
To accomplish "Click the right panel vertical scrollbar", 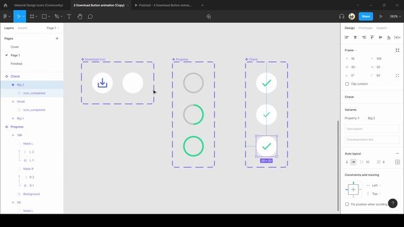I will pos(338,165).
